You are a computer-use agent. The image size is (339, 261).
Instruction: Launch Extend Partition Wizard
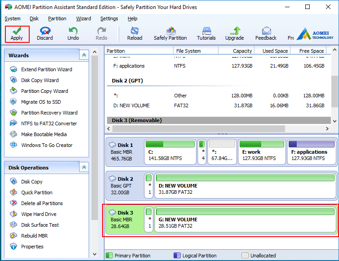(41, 69)
